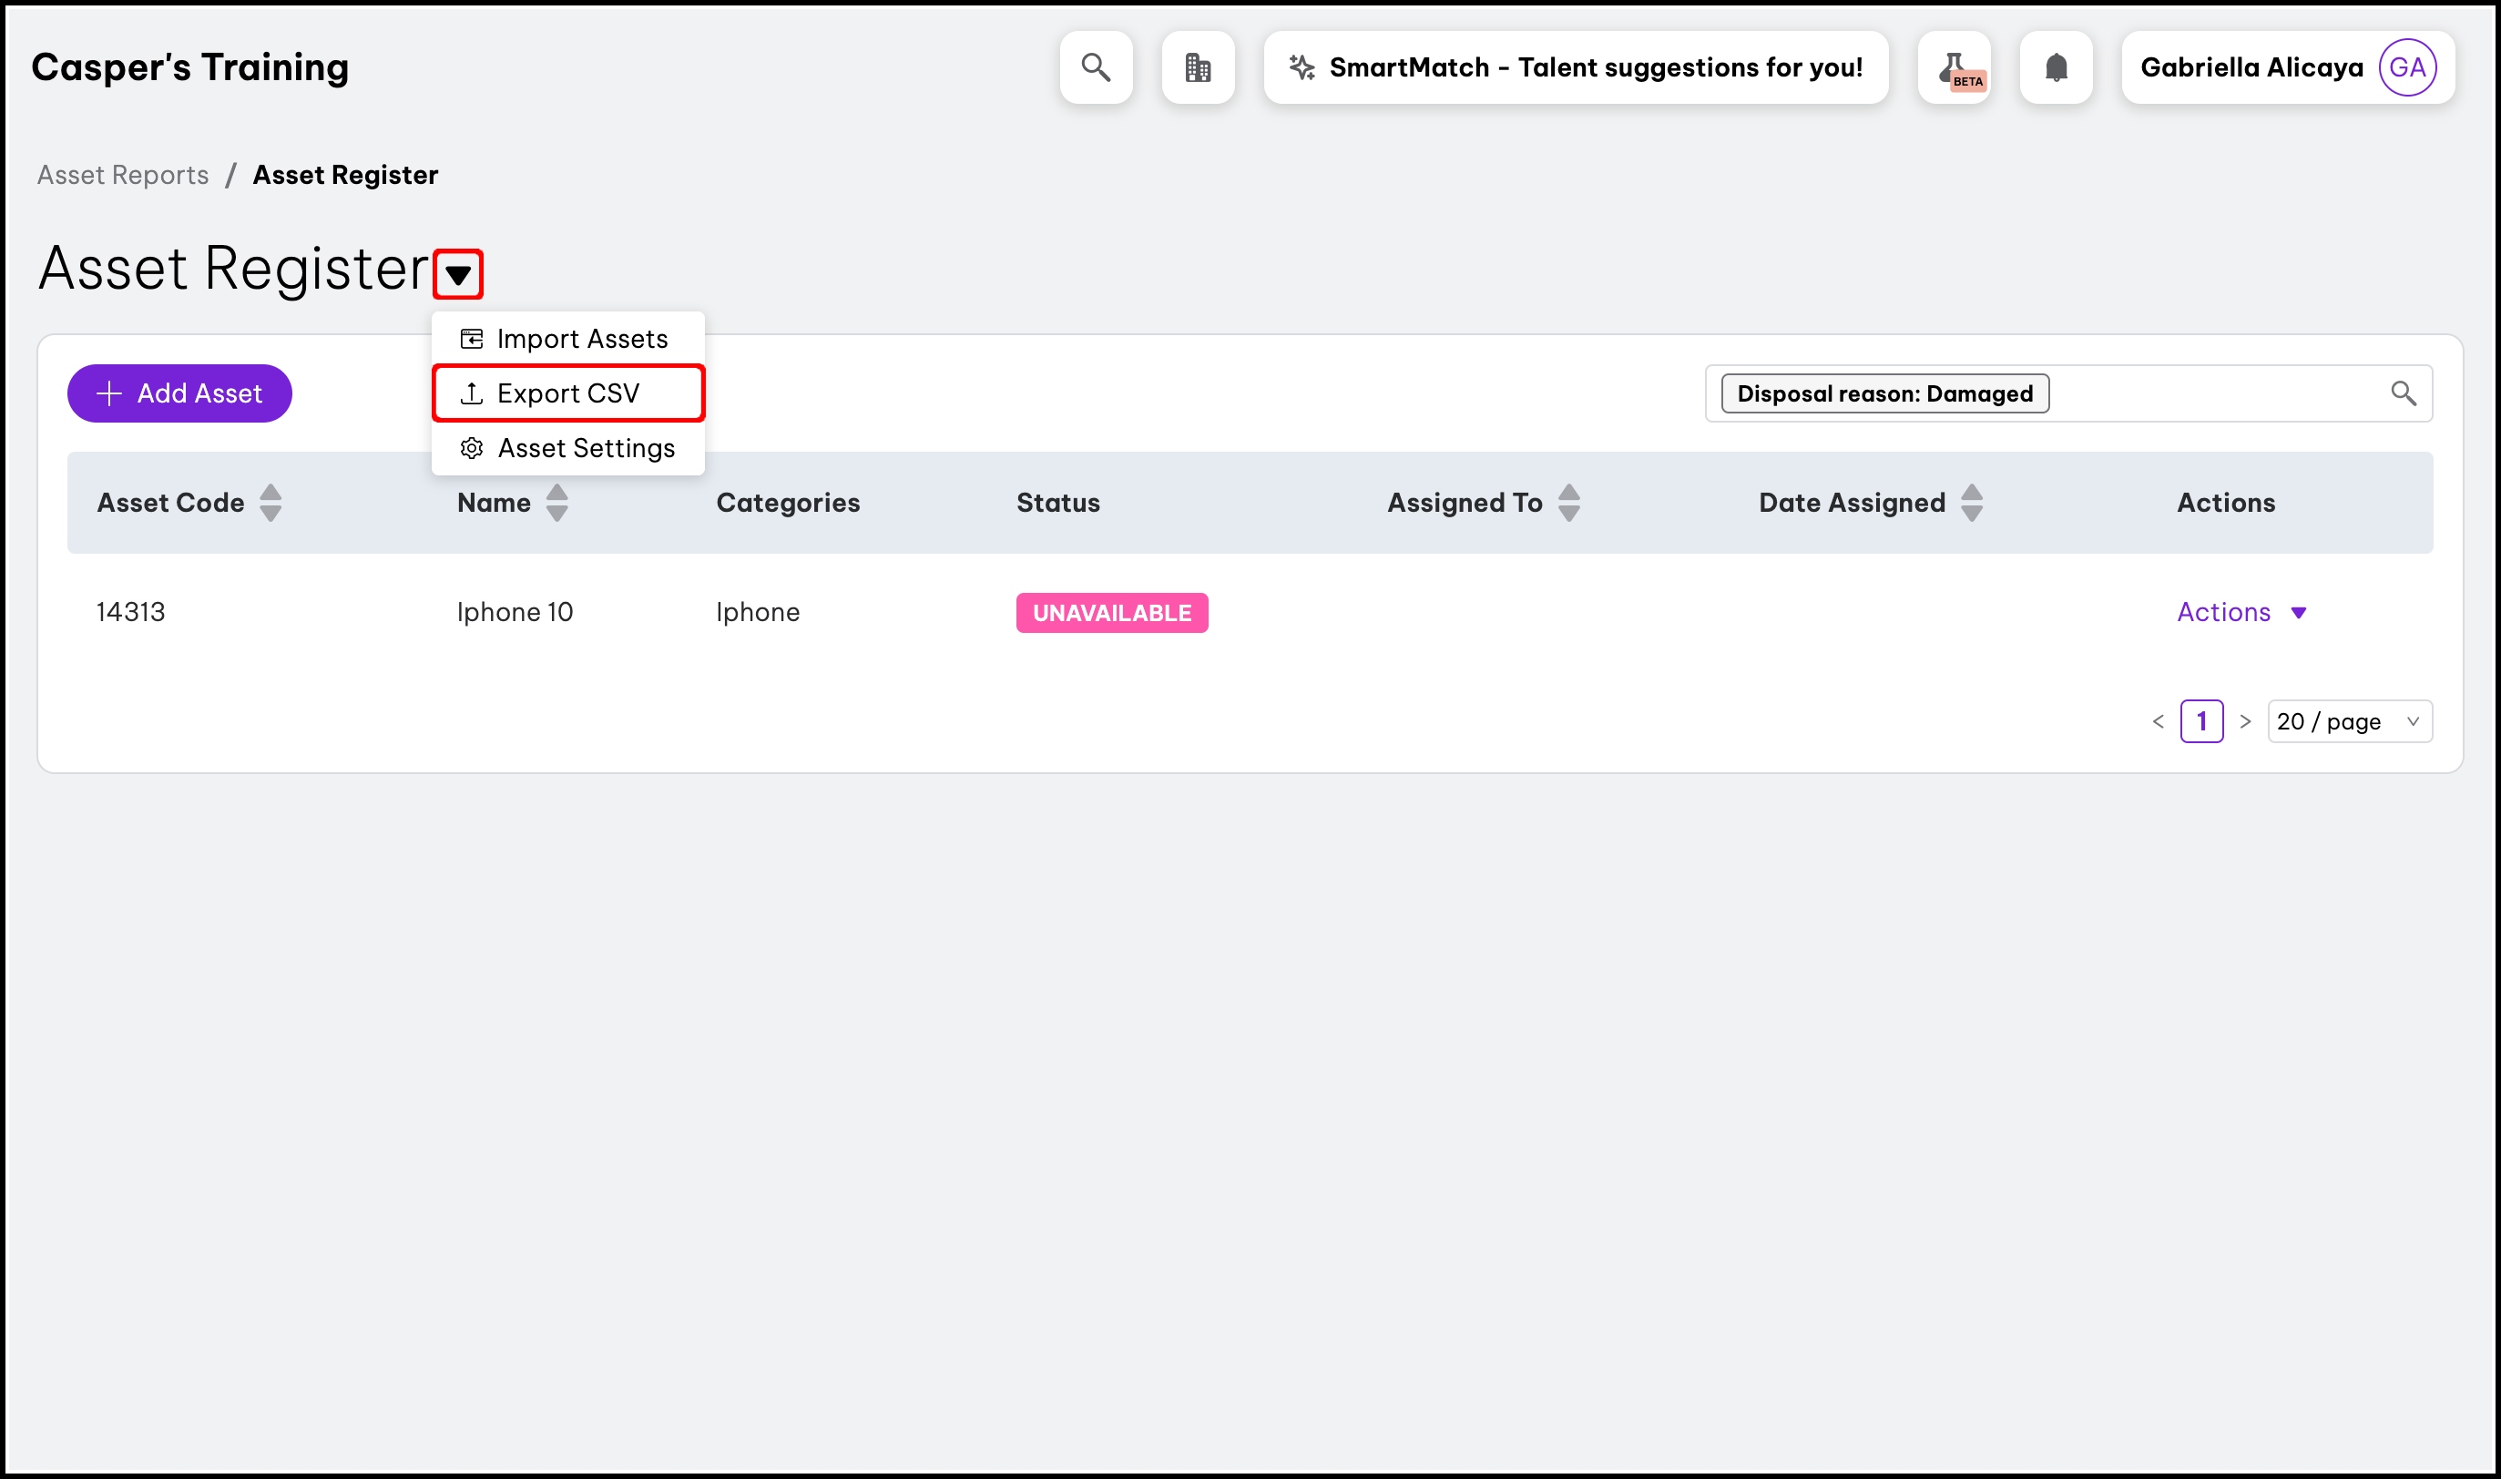Image resolution: width=2501 pixels, height=1479 pixels.
Task: Toggle the Asset Register dropdown arrow
Action: (x=458, y=274)
